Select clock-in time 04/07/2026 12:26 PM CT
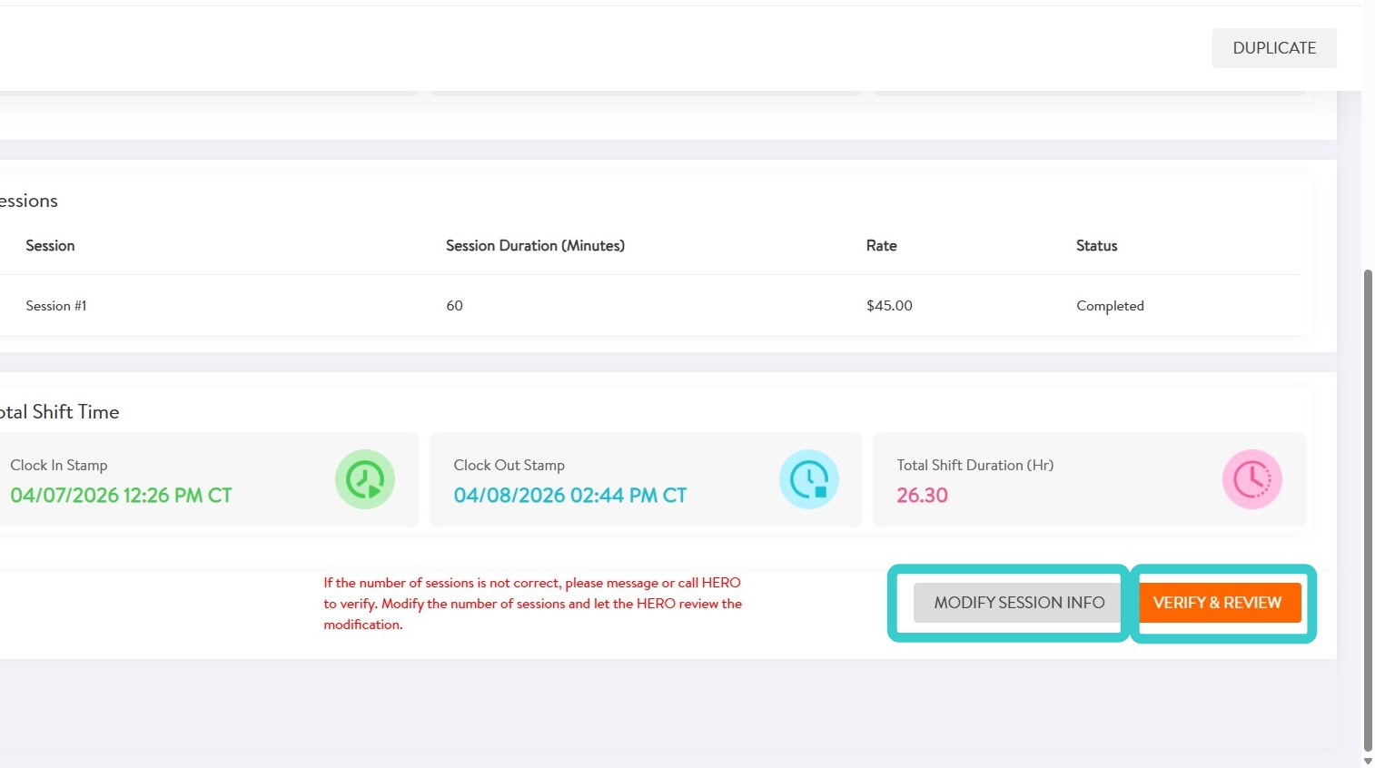Screen dimensions: 1375x768 pyautogui.click(x=121, y=496)
